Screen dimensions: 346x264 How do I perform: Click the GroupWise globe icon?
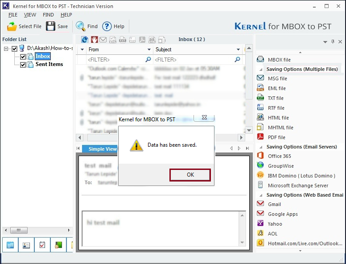coord(260,165)
